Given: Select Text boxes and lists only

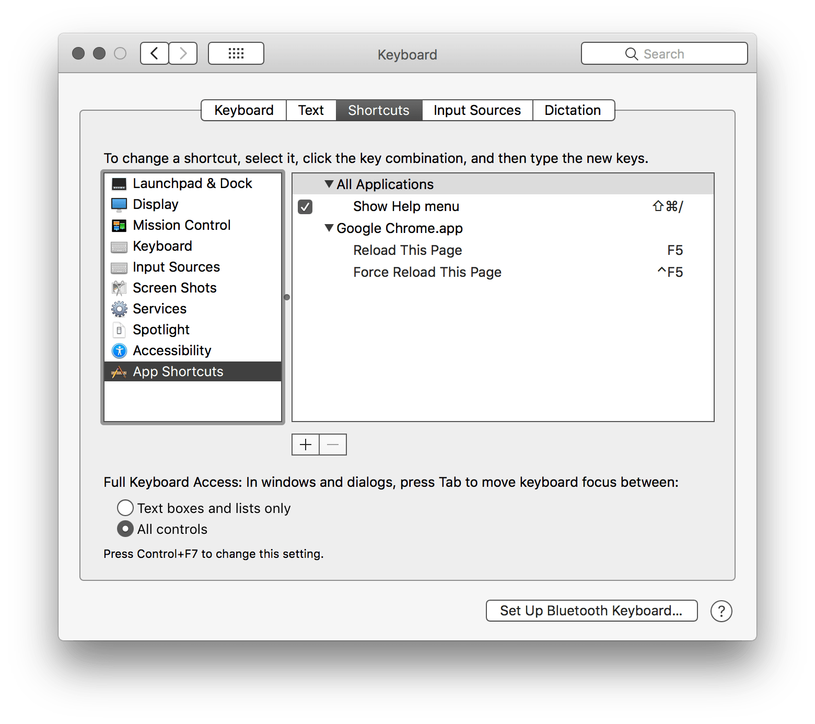Looking at the screenshot, I should (125, 508).
